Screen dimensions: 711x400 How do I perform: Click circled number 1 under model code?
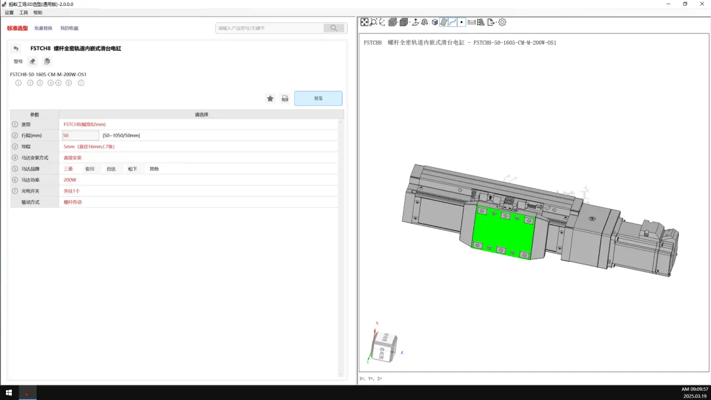(18, 83)
